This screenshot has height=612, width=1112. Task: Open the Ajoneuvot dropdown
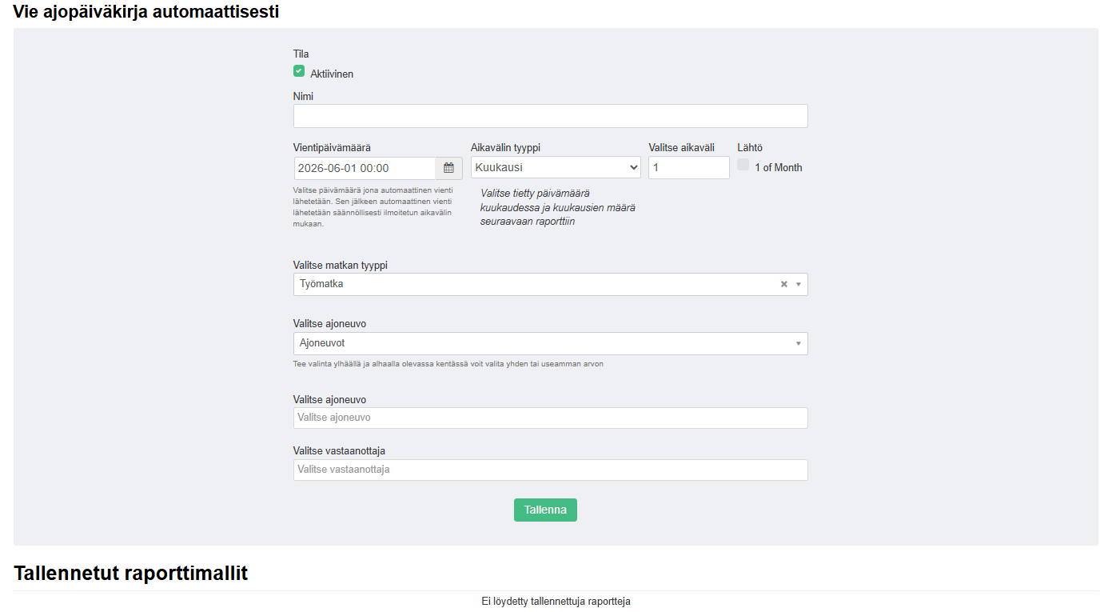point(550,343)
